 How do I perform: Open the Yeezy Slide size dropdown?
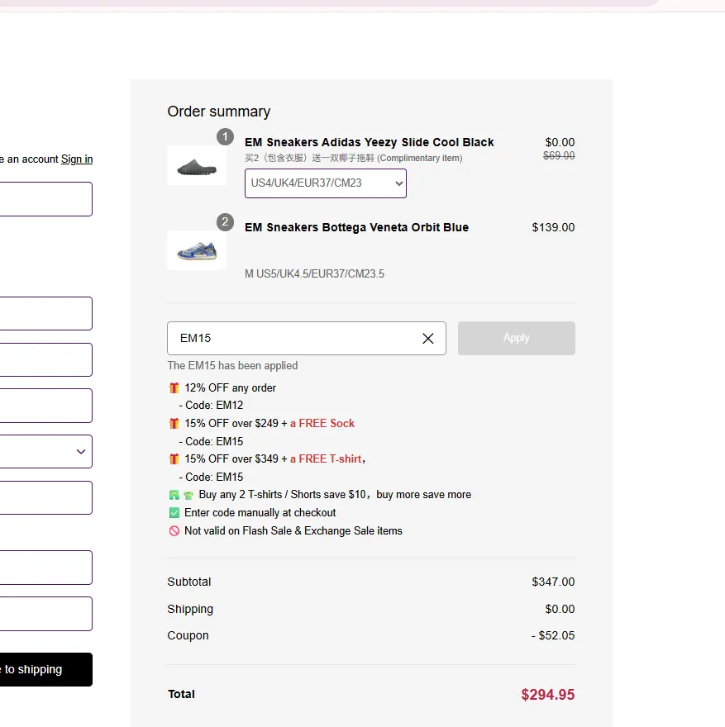(326, 183)
